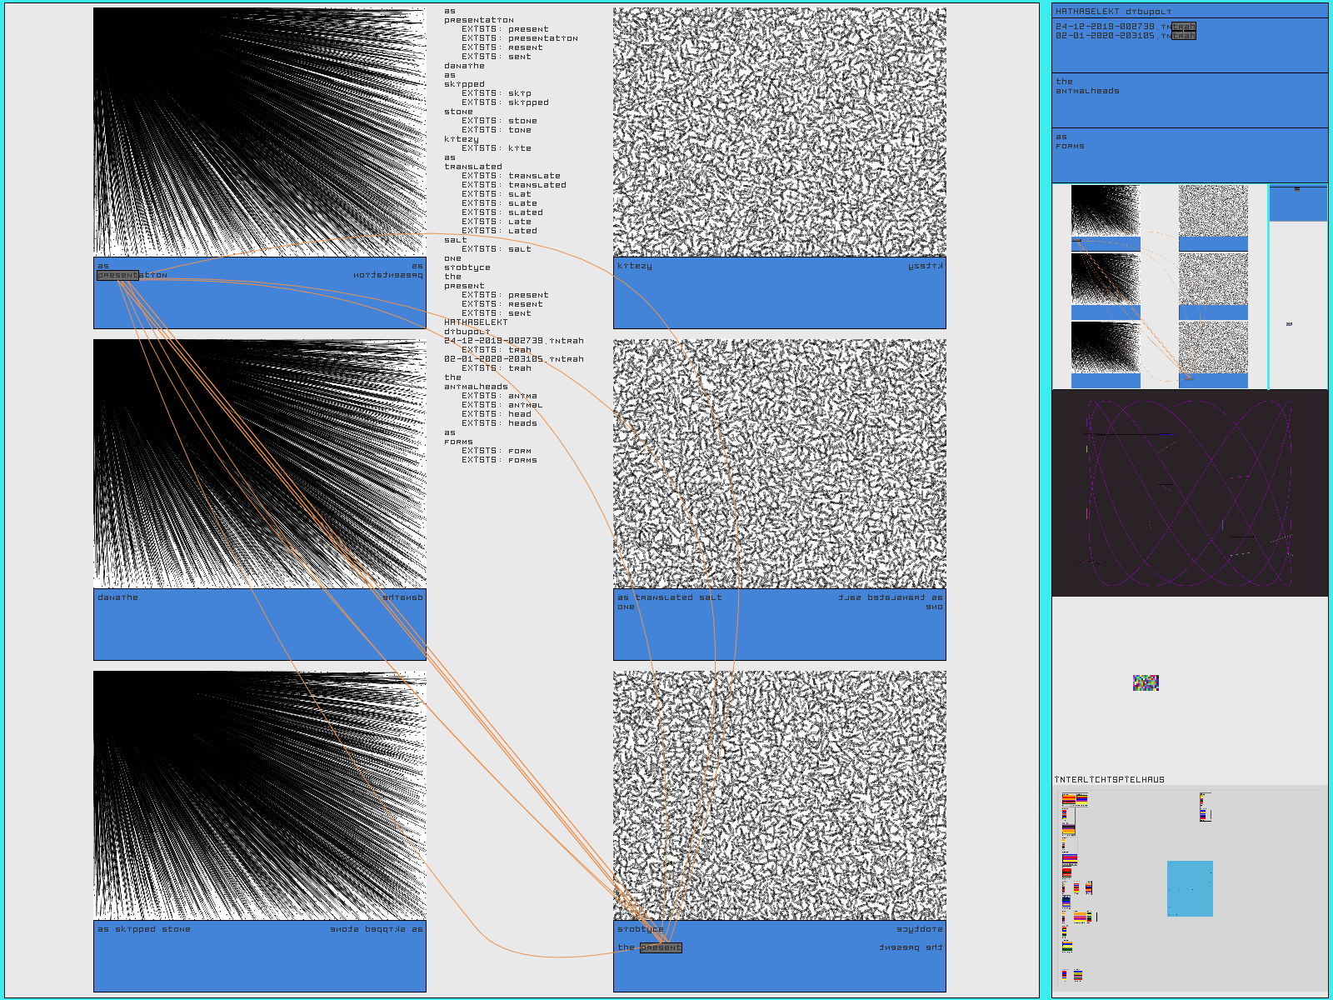1333x1000 pixels.
Task: Select 'the animalheads' section in right panel
Action: click(1087, 87)
